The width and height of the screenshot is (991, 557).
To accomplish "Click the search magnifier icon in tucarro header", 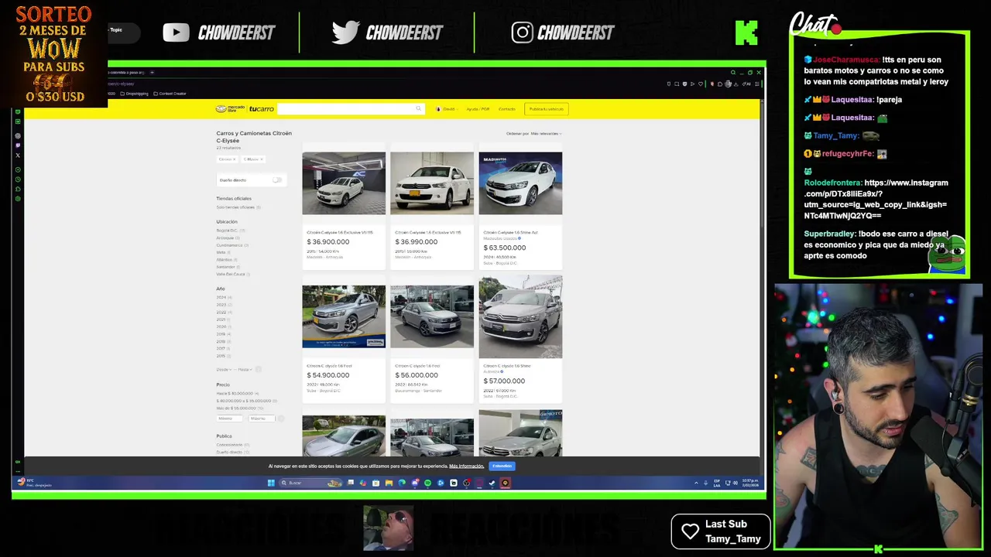I will coord(418,109).
